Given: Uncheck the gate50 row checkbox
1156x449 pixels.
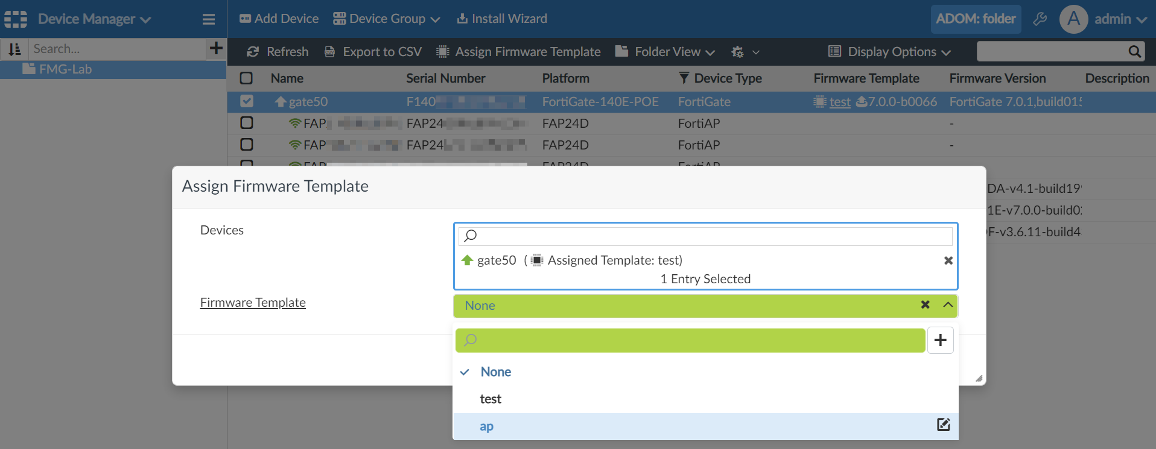Looking at the screenshot, I should coord(246,101).
